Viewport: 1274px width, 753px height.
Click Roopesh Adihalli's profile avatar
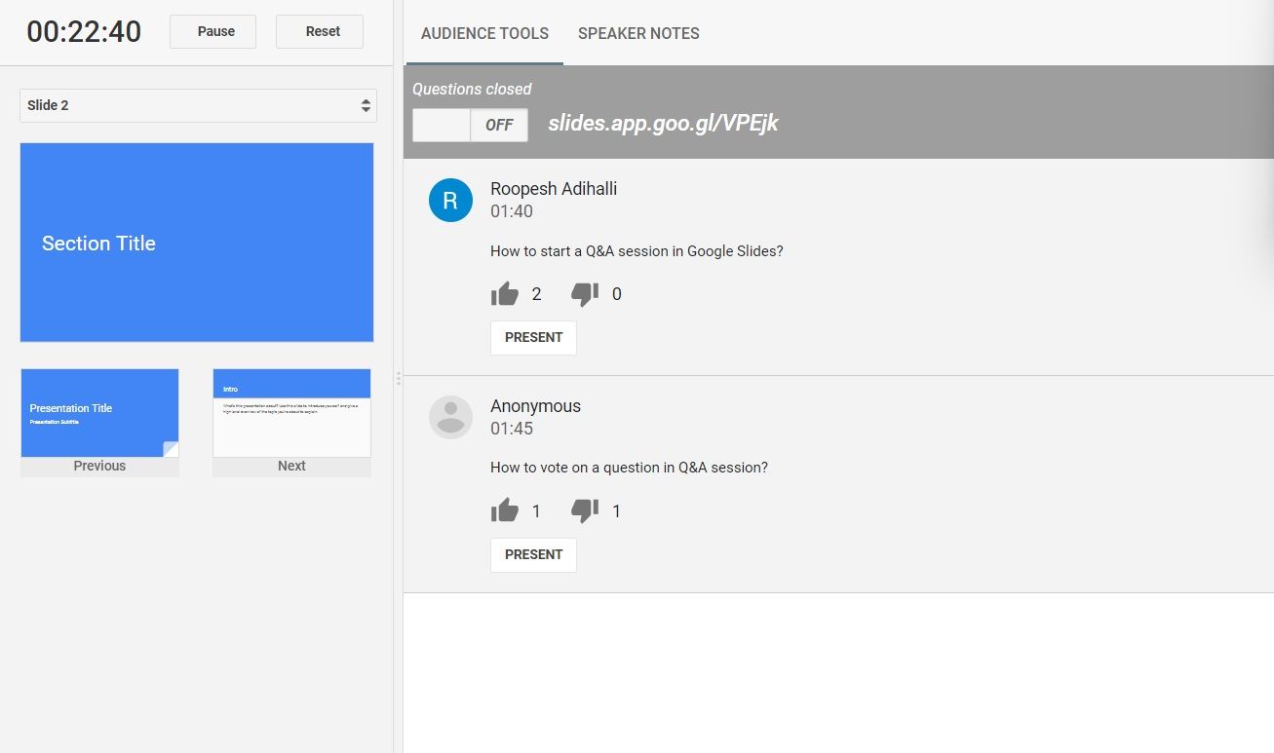pos(450,200)
